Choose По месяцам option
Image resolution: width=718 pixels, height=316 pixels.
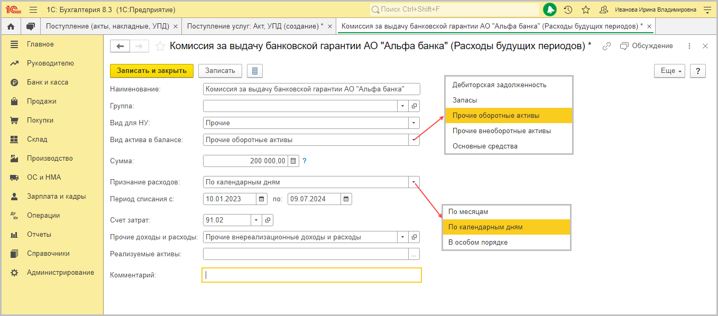pyautogui.click(x=507, y=211)
